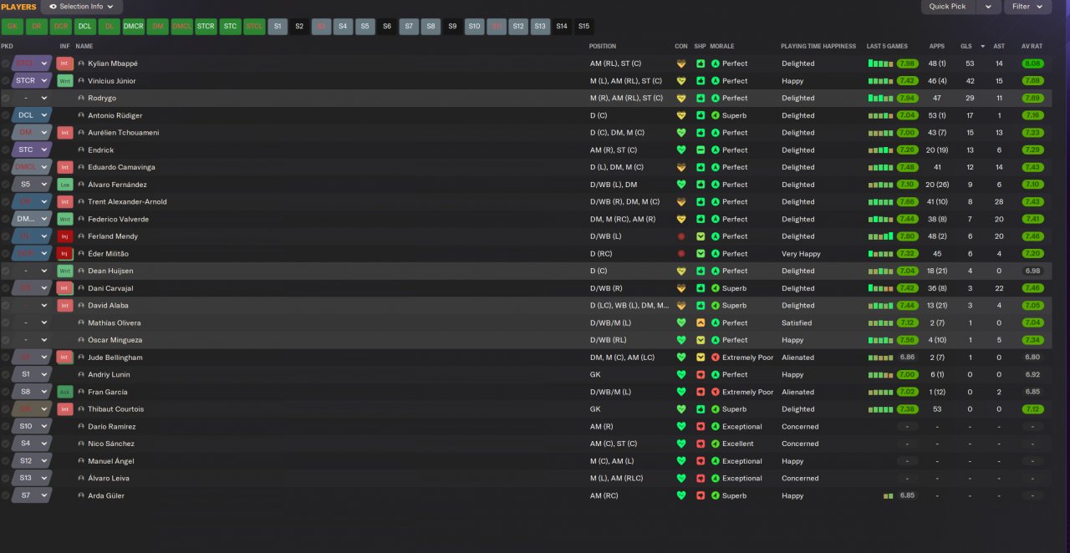Screen dimensions: 1070x553
Task: Click Mathías Olivera's orange sharpness icon
Action: point(701,322)
